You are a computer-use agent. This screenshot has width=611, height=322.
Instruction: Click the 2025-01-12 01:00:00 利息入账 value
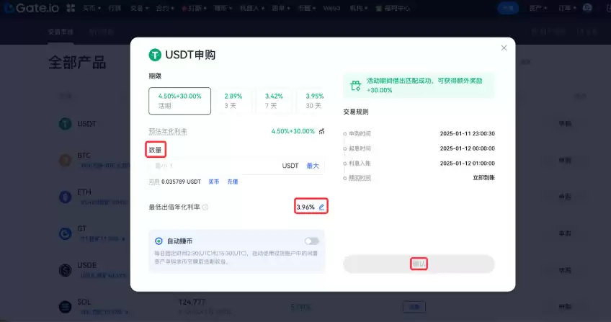(x=467, y=163)
